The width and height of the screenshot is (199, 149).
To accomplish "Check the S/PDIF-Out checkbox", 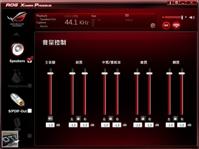I will [30, 111].
